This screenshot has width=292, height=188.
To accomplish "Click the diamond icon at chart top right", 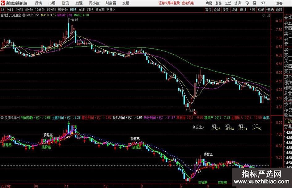I will [x=264, y=15].
